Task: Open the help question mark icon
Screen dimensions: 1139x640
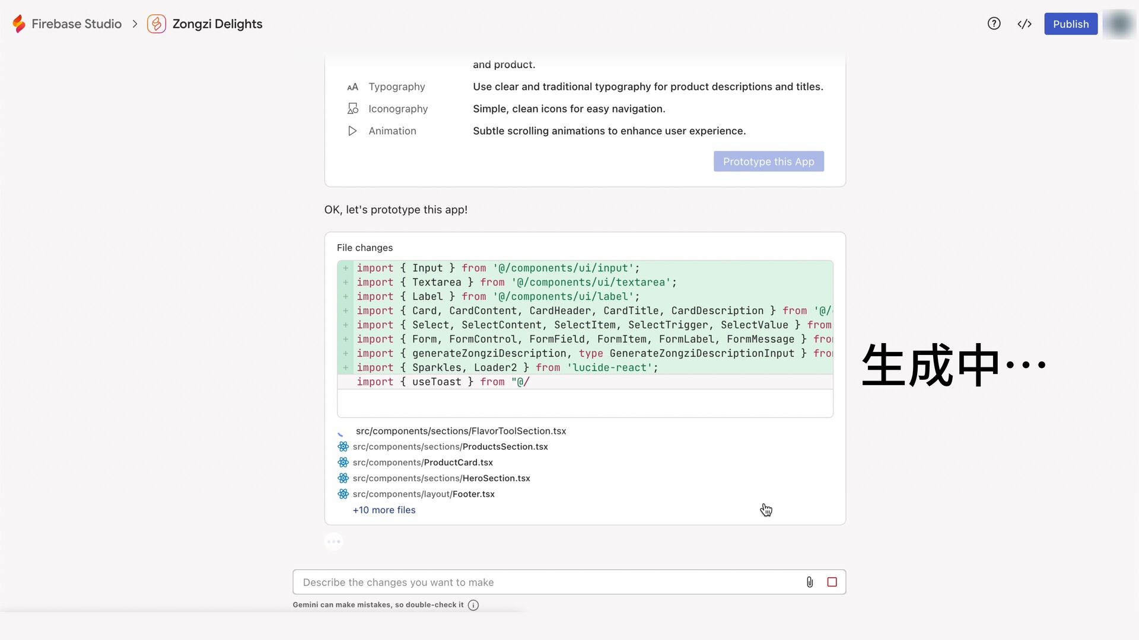Action: [994, 24]
